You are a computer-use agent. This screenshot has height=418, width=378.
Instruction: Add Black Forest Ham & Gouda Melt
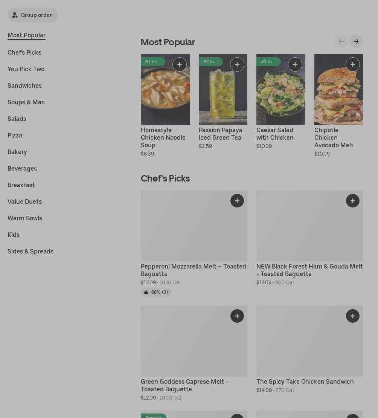(353, 201)
